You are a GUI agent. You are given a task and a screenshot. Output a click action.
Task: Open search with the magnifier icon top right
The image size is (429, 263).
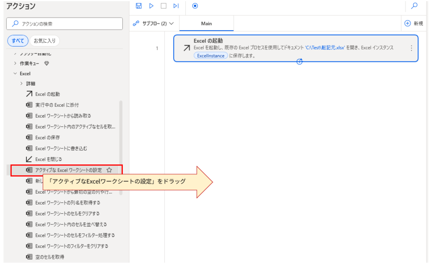pyautogui.click(x=414, y=6)
